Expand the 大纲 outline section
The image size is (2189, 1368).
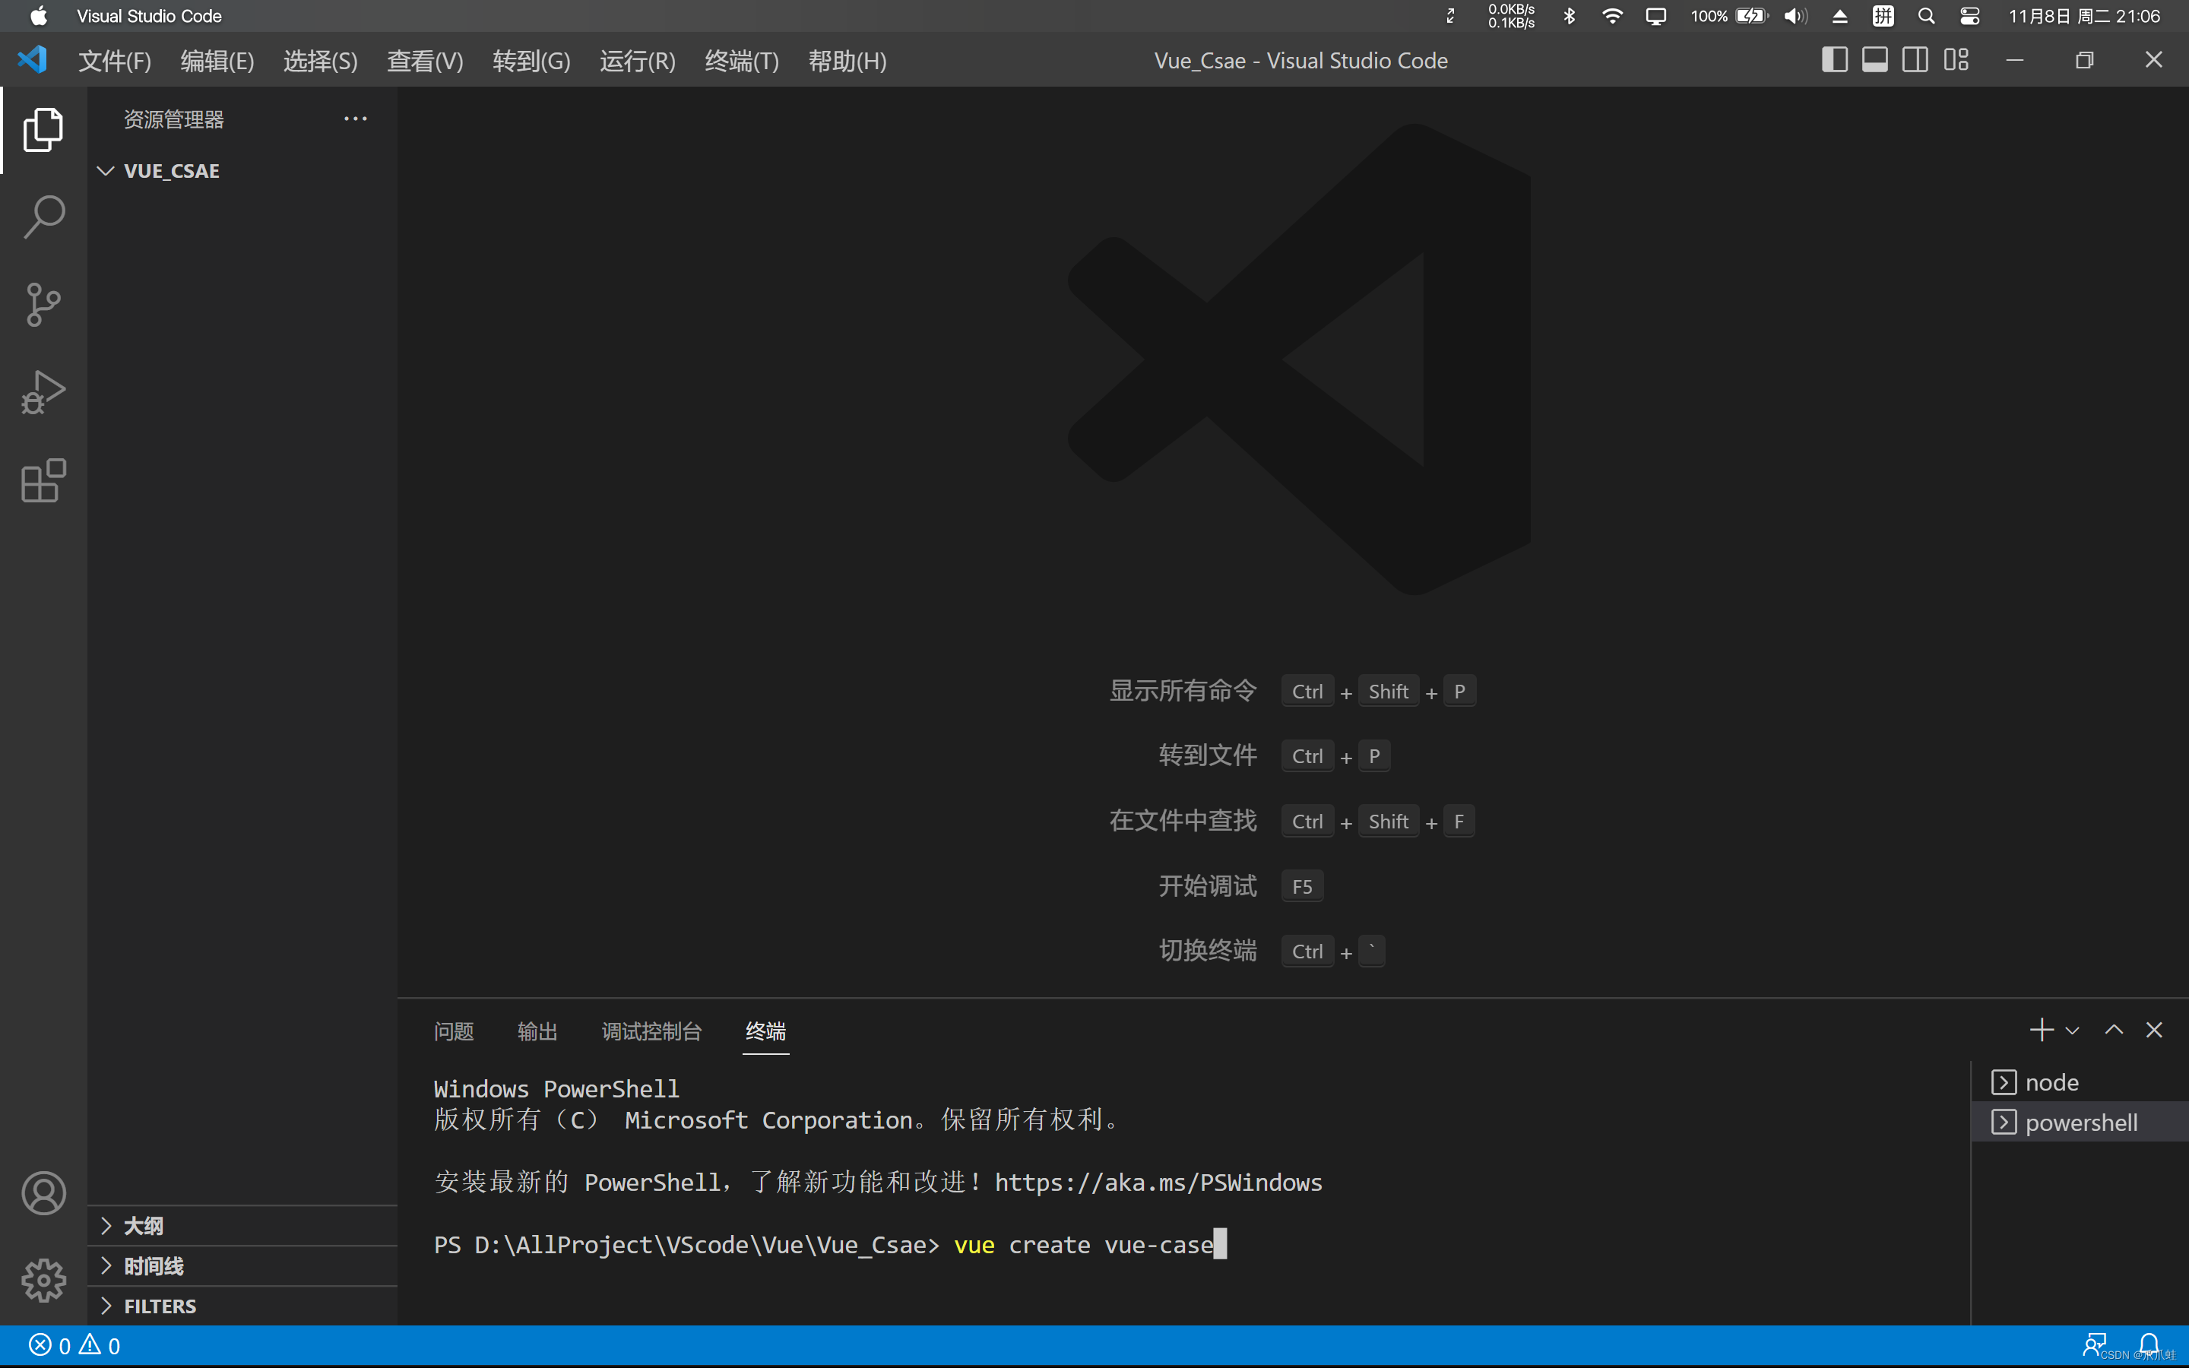[x=244, y=1226]
